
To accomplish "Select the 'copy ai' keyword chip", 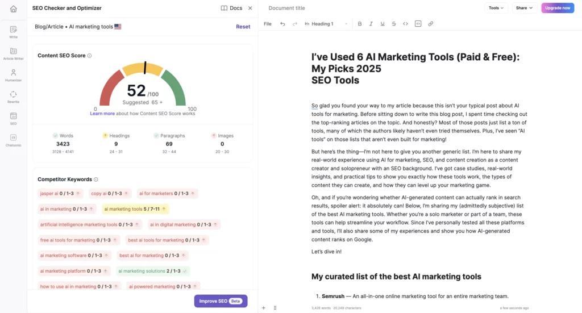I will 110,194.
